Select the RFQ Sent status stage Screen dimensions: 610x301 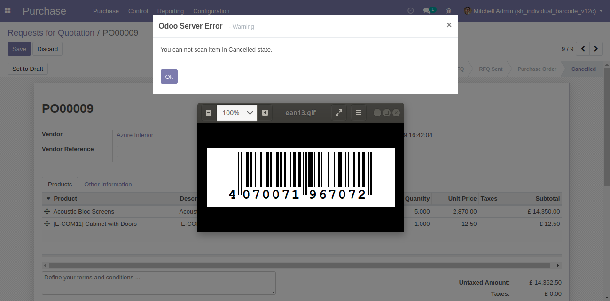(x=491, y=69)
